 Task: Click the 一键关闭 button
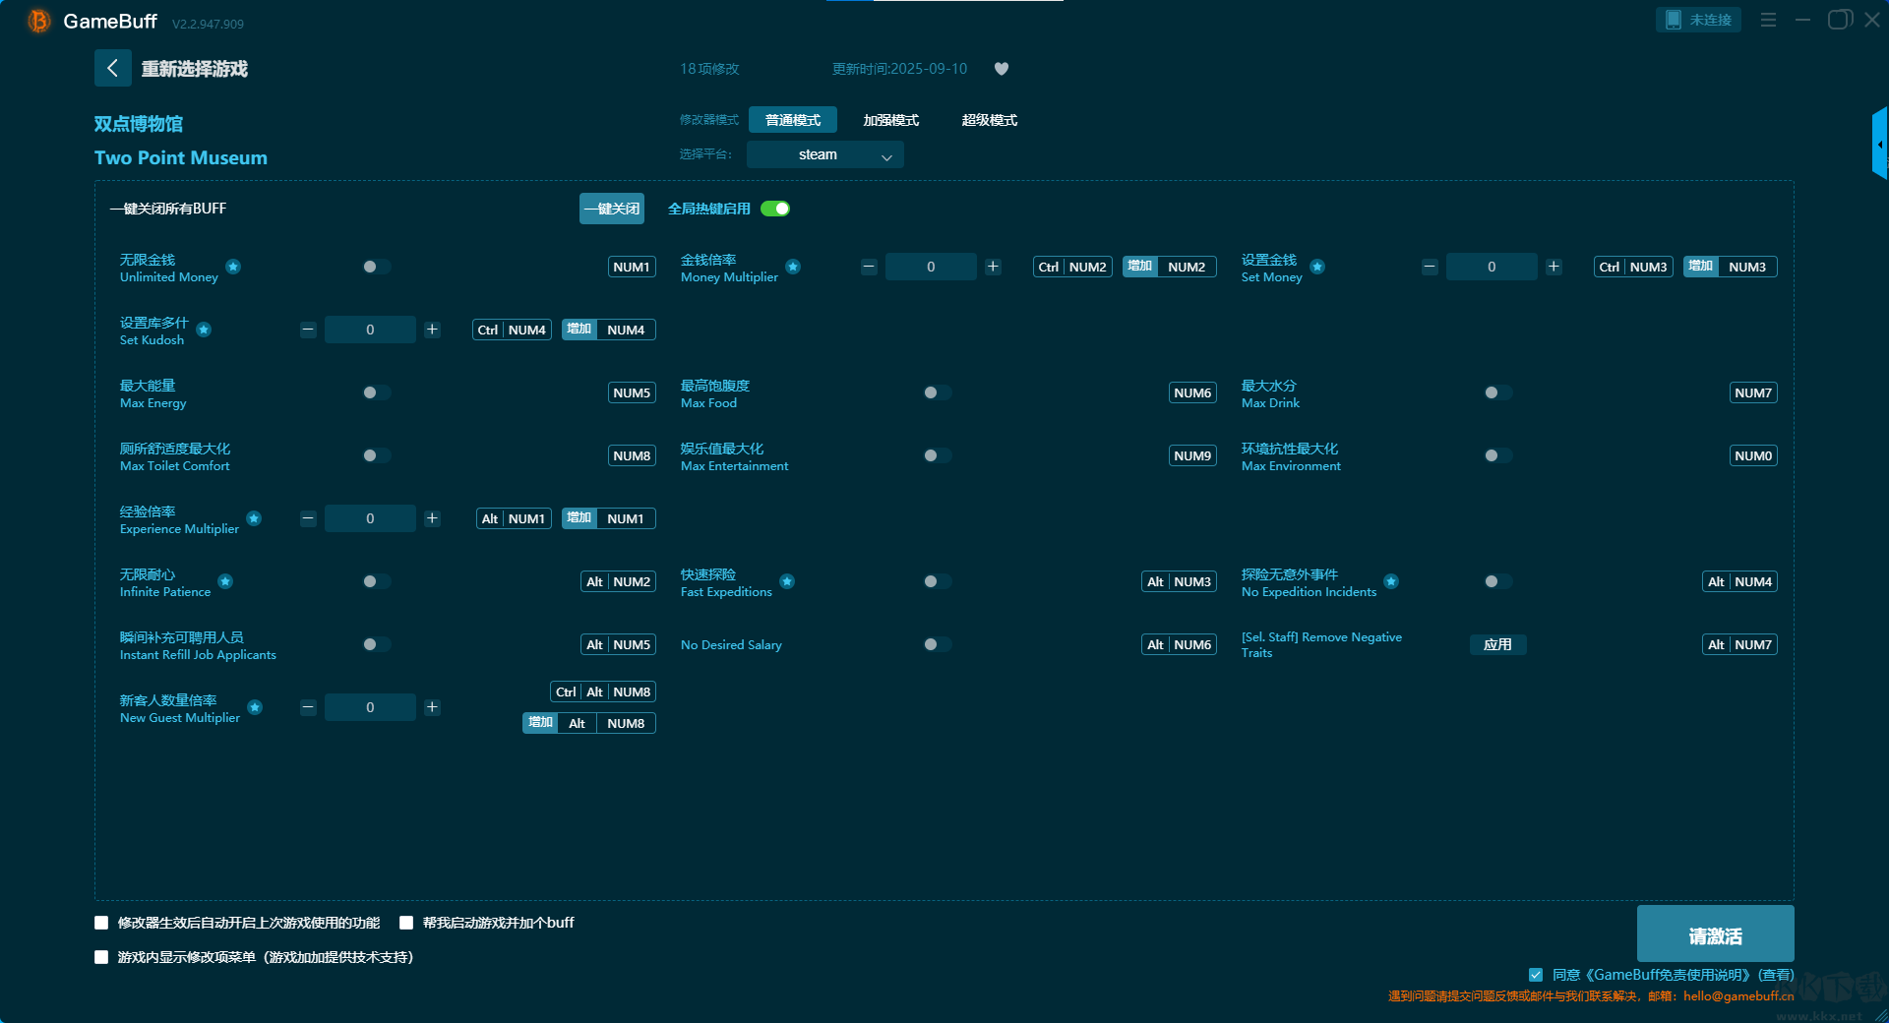coord(612,209)
